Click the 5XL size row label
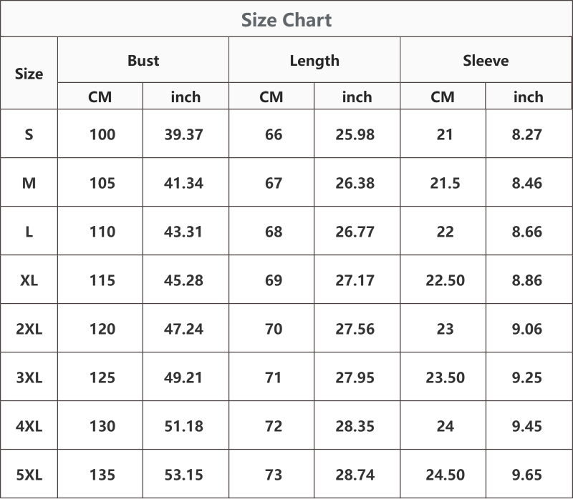Viewport: 573px width, 499px height. (x=29, y=475)
